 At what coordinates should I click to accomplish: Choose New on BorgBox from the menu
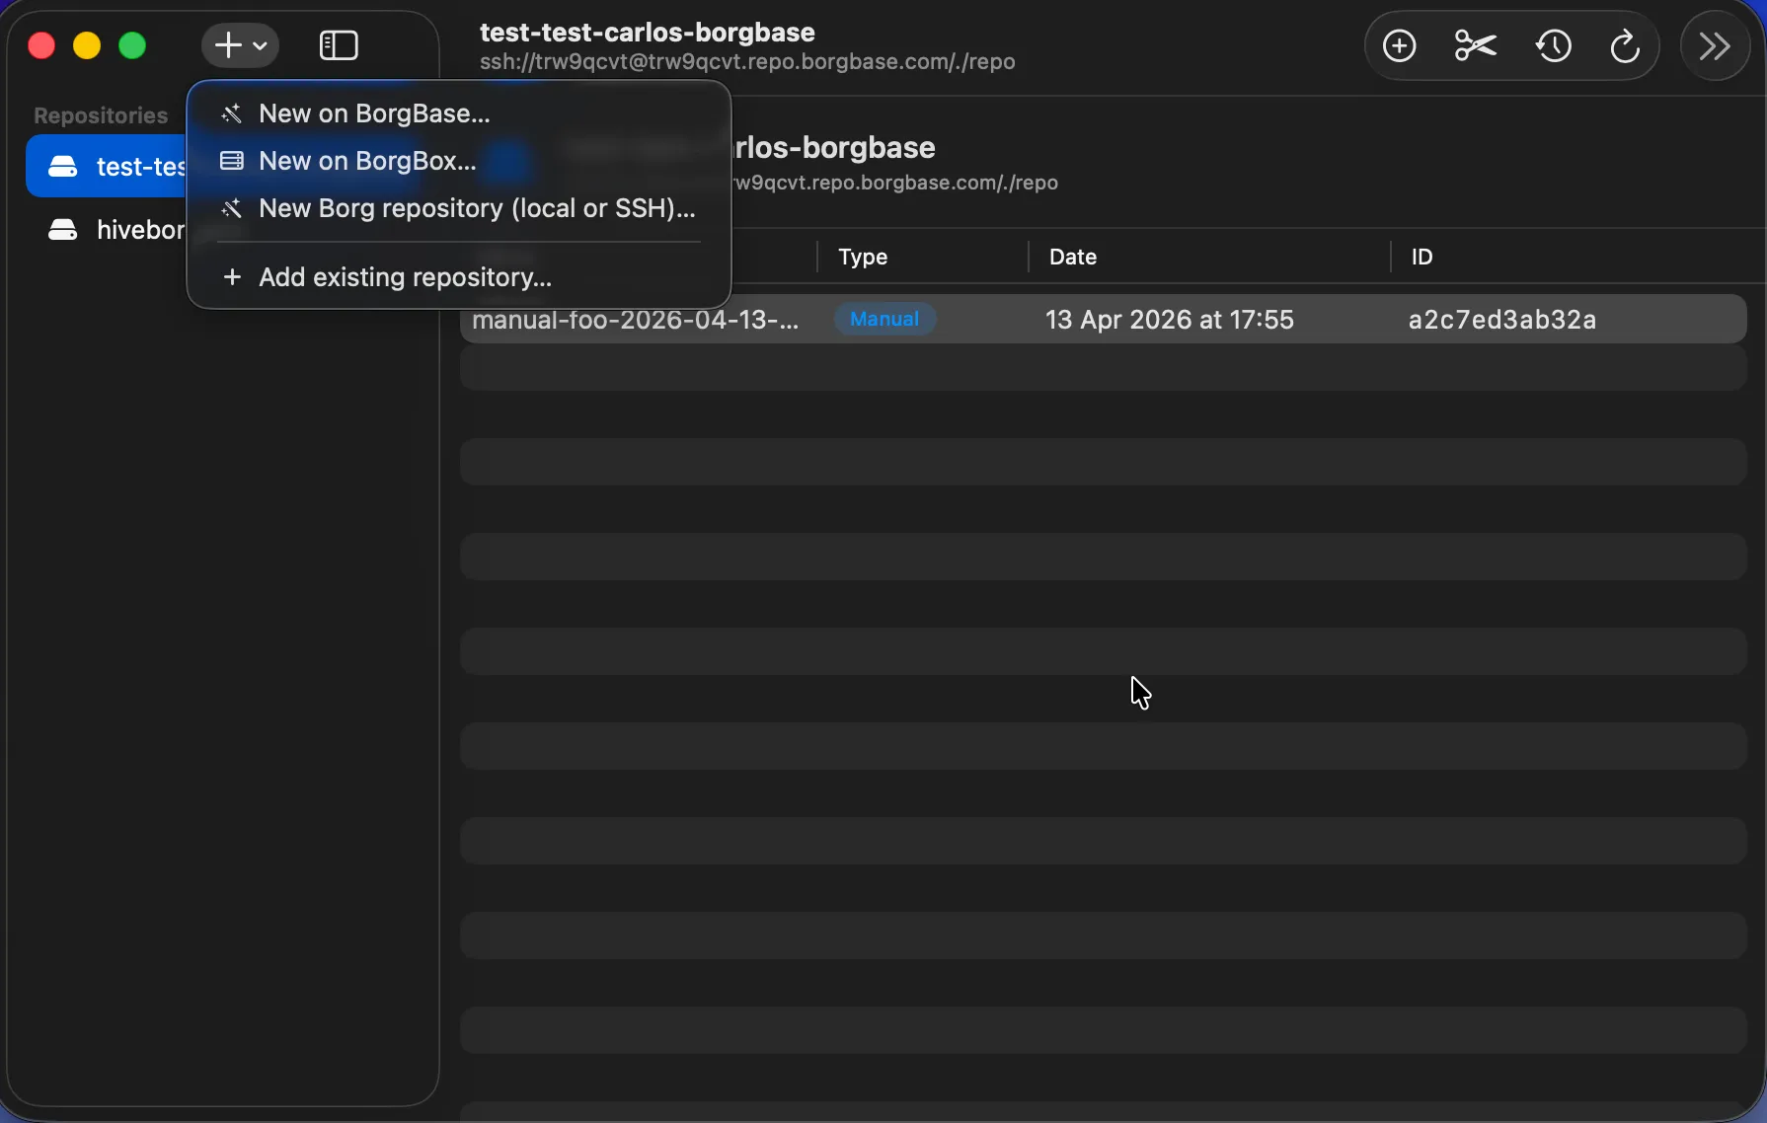click(x=365, y=161)
